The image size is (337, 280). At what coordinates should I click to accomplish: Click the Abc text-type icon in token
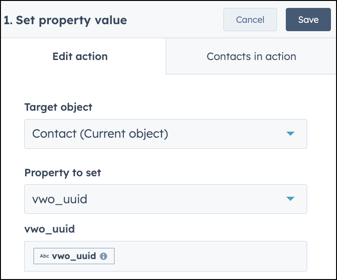click(45, 256)
